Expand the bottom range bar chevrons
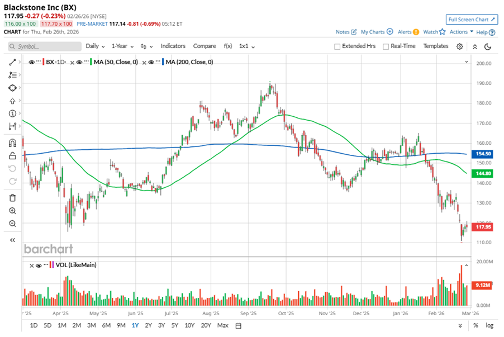The height and width of the screenshot is (337, 504). pyautogui.click(x=460, y=326)
